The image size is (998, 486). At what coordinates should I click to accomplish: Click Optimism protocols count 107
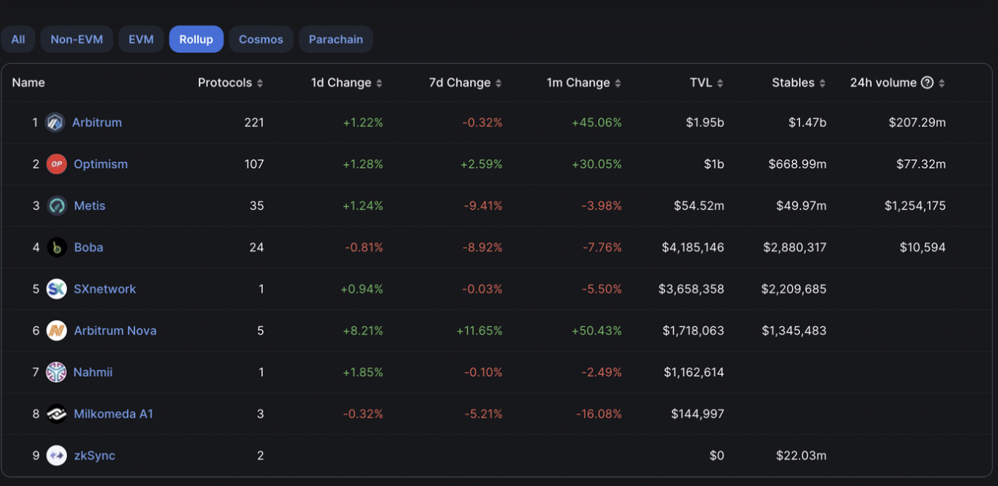(254, 164)
